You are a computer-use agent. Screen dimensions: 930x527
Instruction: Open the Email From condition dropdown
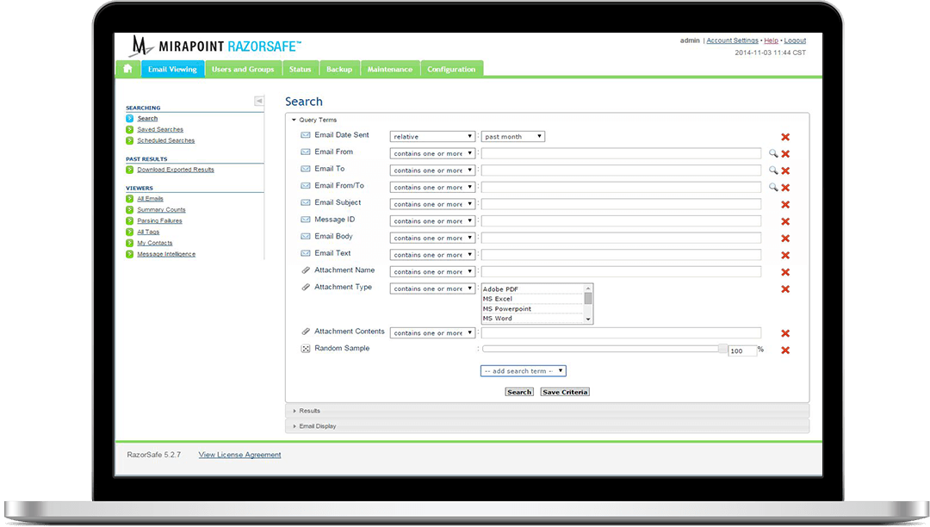432,153
